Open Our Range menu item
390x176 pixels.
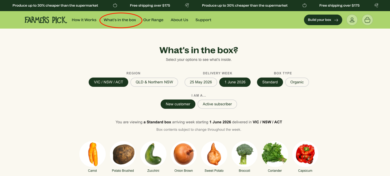tap(153, 20)
